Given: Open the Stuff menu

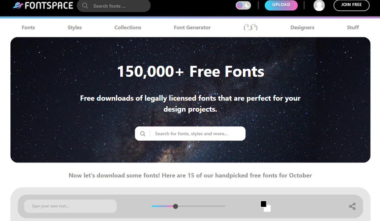Looking at the screenshot, I should 353,27.
